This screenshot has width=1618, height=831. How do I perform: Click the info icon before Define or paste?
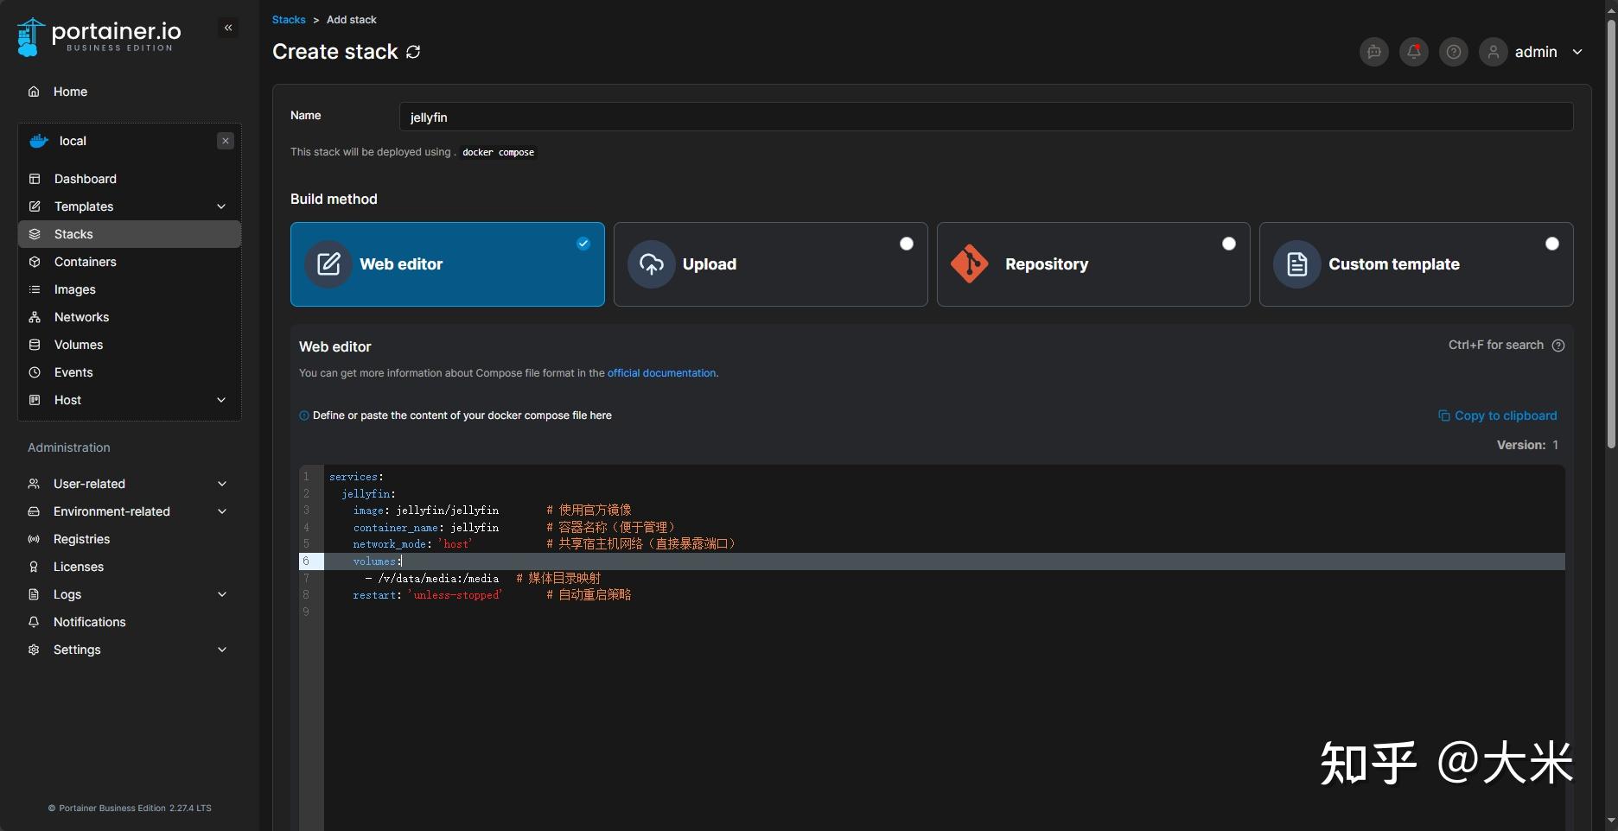[x=304, y=415]
